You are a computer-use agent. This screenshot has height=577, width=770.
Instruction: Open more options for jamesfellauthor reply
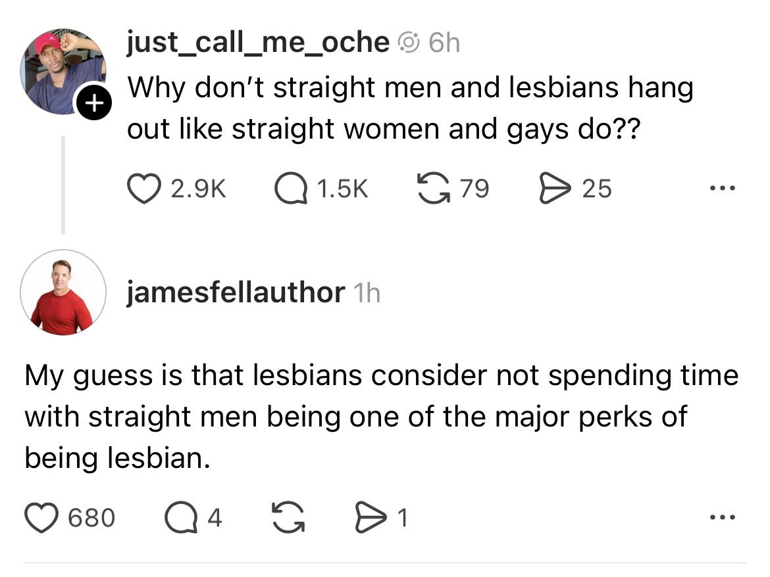(723, 517)
